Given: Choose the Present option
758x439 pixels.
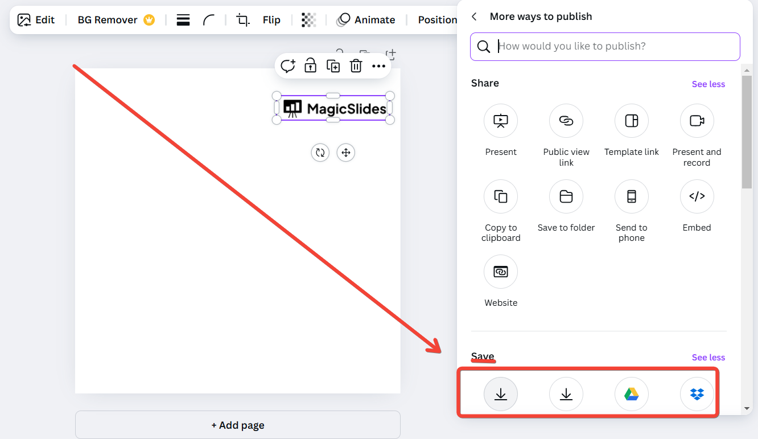Looking at the screenshot, I should click(501, 130).
